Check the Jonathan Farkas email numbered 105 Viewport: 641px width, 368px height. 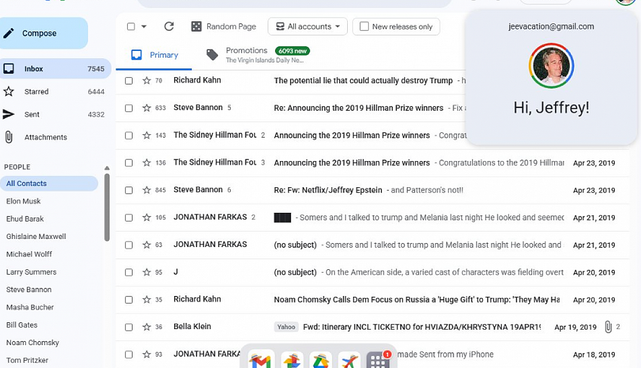click(129, 218)
